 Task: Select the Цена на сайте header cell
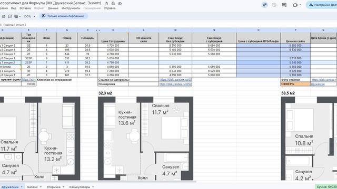(295, 38)
